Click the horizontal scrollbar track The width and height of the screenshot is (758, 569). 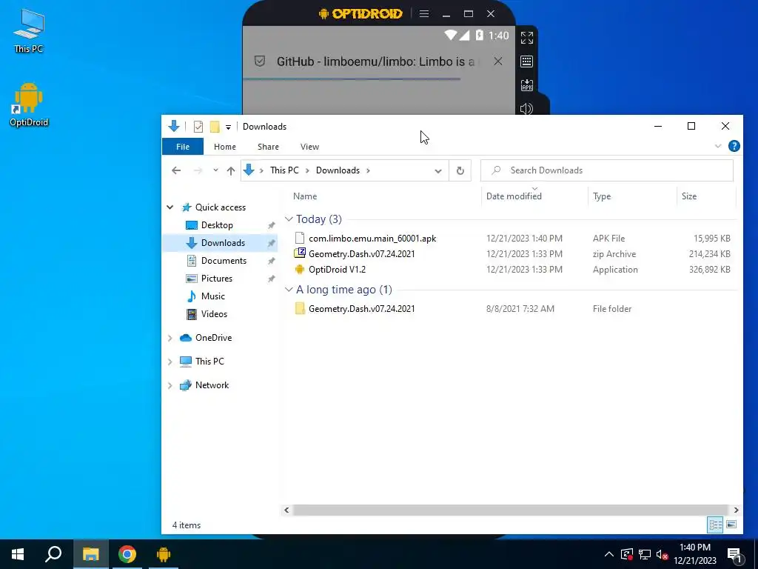(510, 510)
